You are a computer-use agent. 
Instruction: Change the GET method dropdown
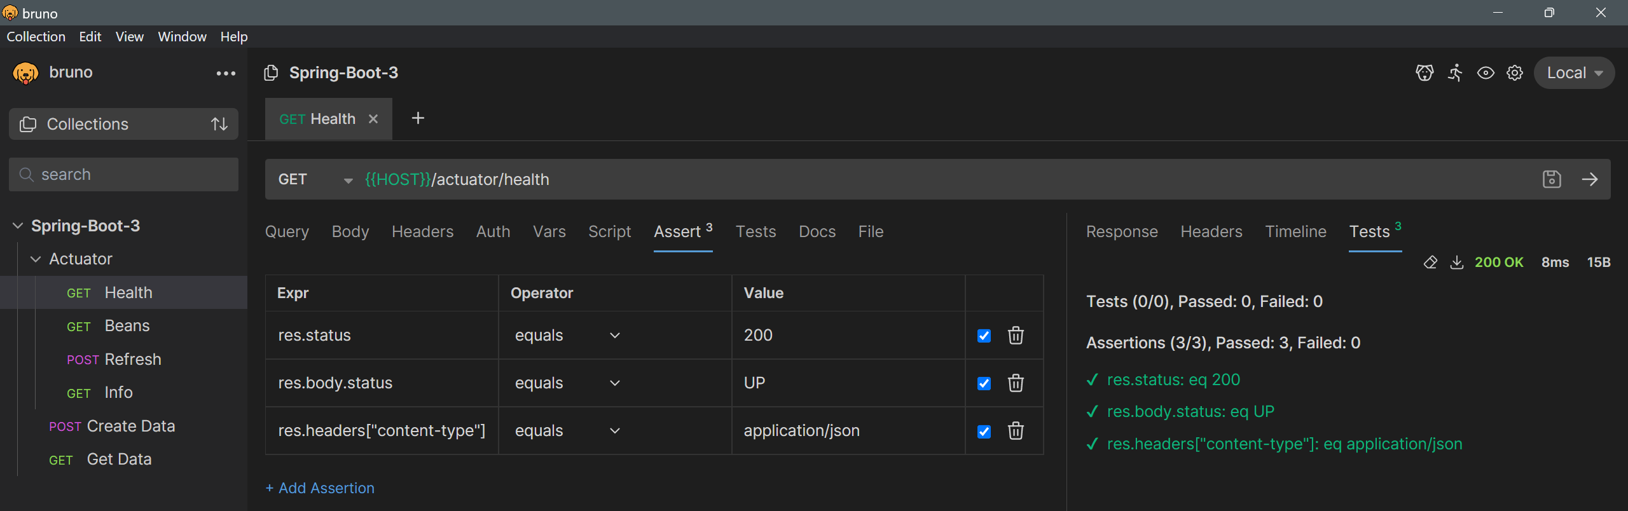pos(315,179)
